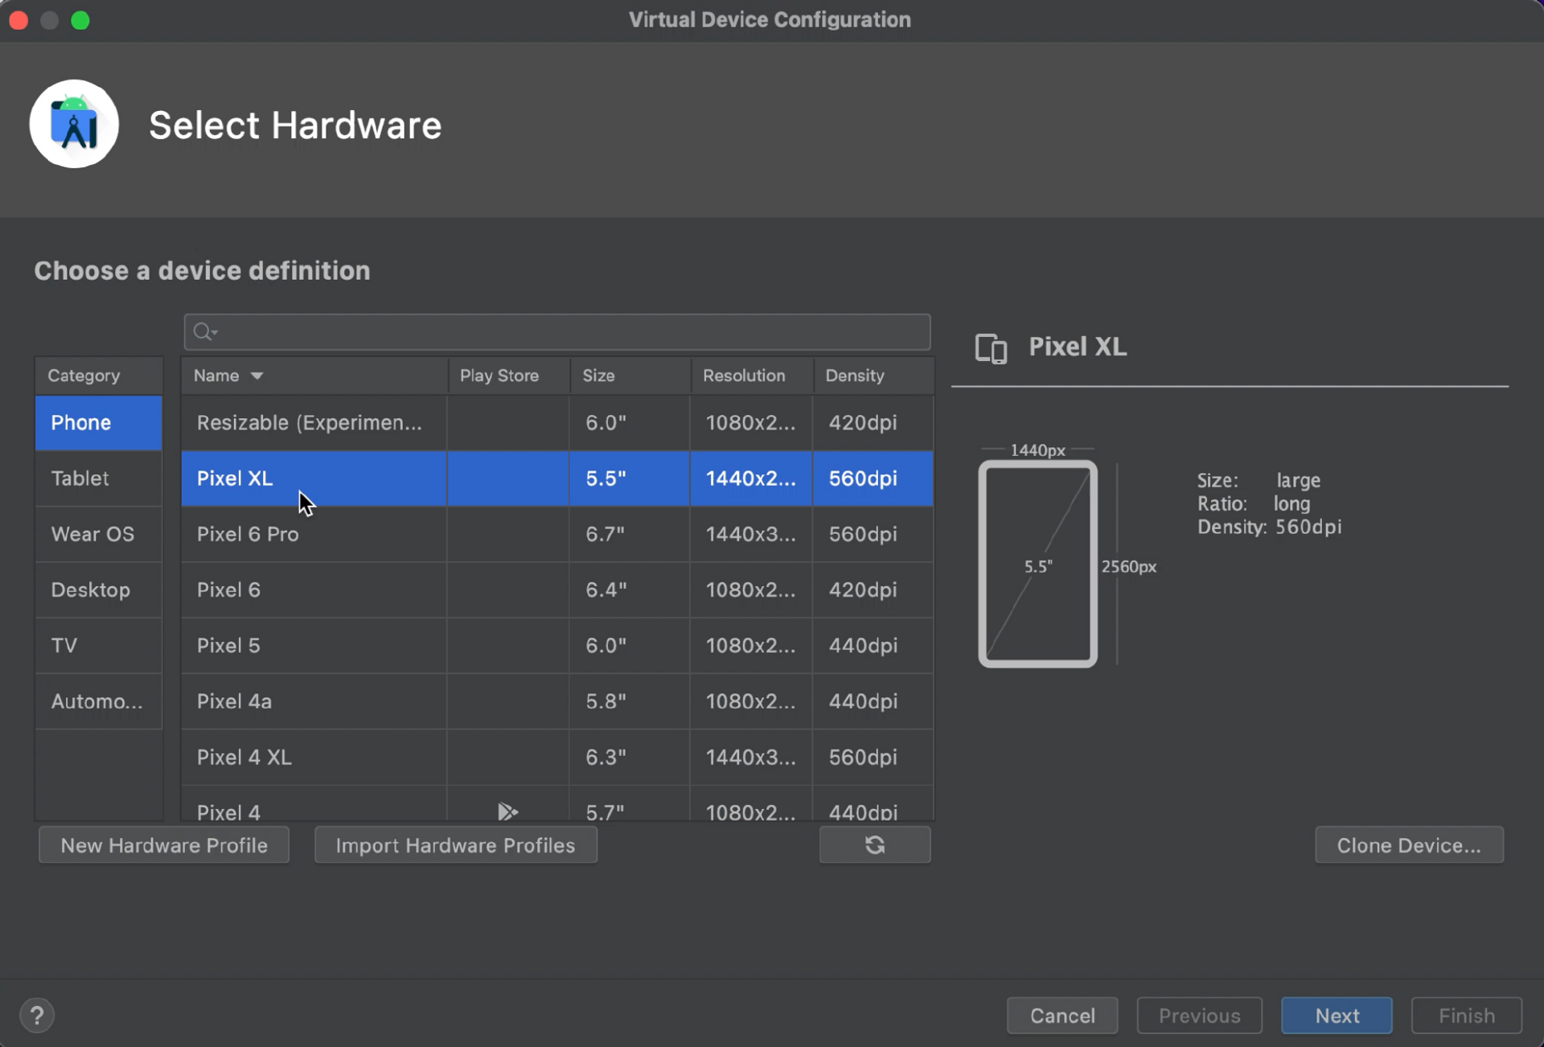
Task: Click the 6.3" size cell
Action: 630,757
